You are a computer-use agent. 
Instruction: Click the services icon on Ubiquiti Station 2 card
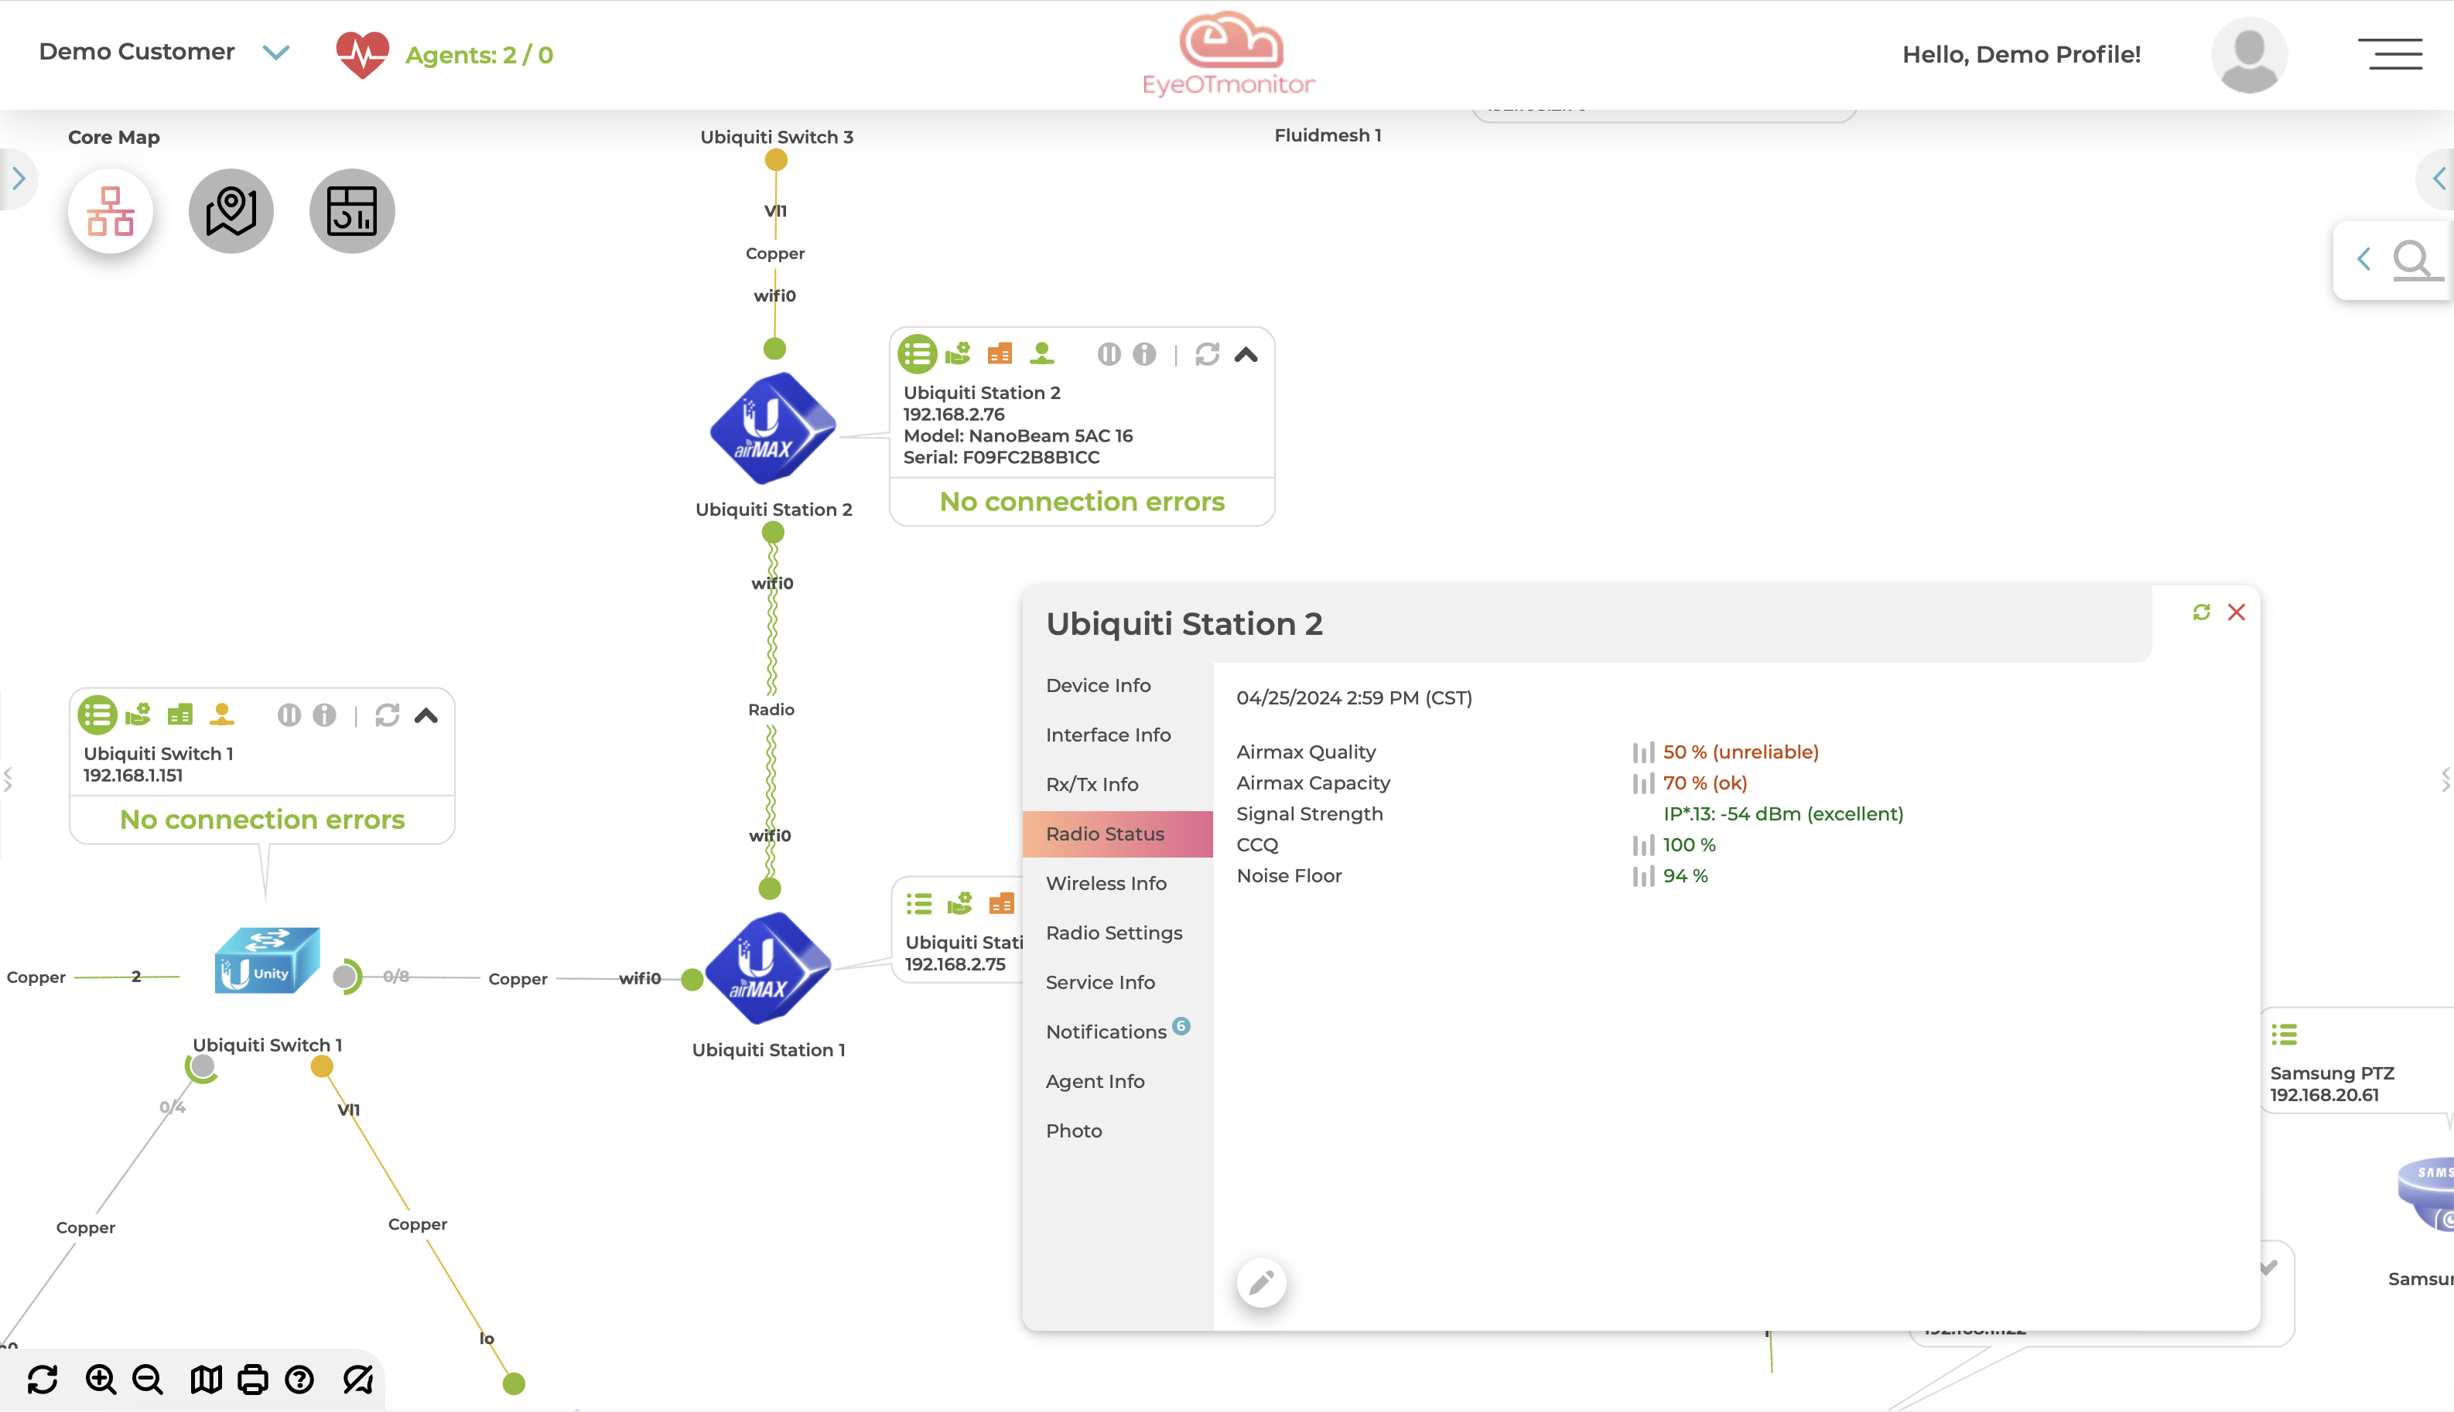point(959,354)
